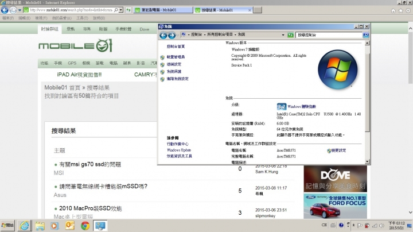413x232 pixels.
Task: Select 市集 tab on Mobile01
Action: pos(87,29)
